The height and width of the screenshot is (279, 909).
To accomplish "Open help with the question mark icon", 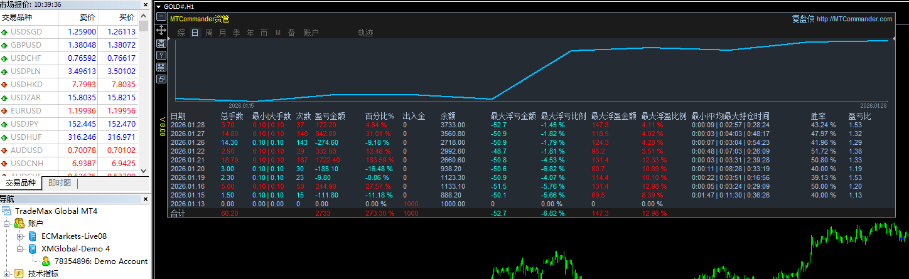I will 161,55.
